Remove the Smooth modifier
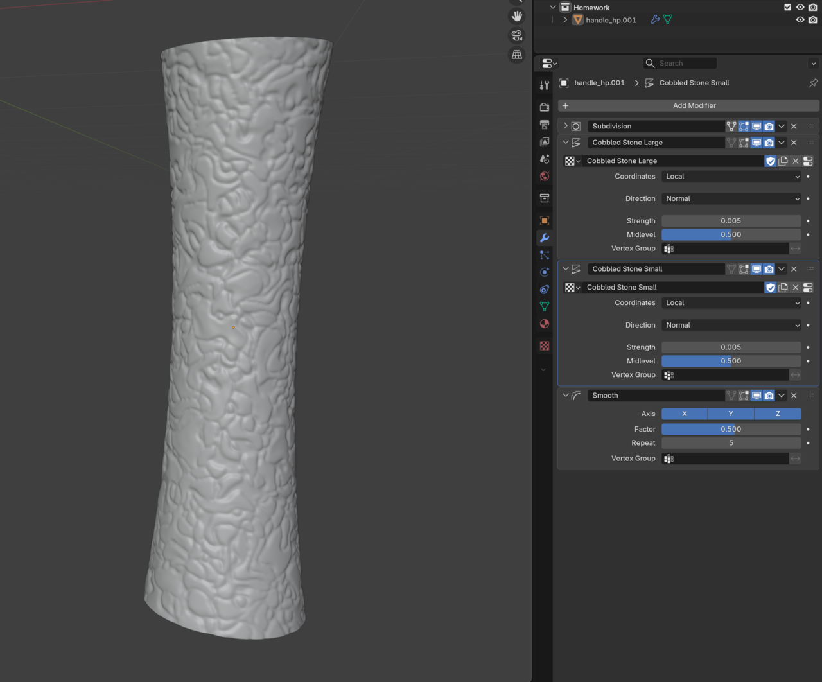This screenshot has width=822, height=682. pos(794,396)
